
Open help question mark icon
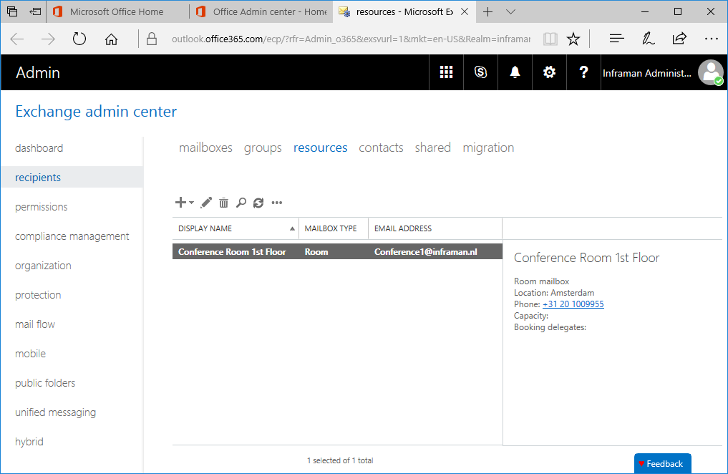[x=583, y=72]
